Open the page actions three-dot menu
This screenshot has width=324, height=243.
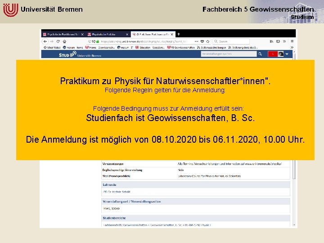[x=196, y=41]
